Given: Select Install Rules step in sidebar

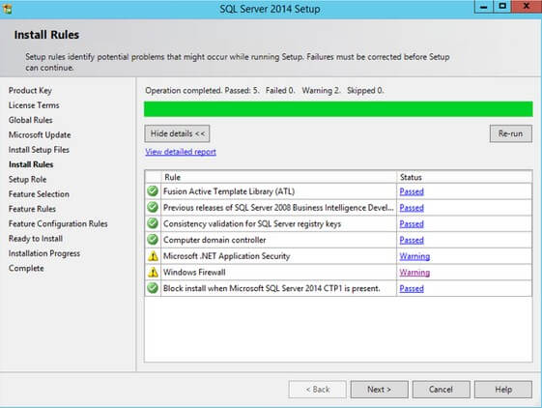Looking at the screenshot, I should click(x=31, y=164).
